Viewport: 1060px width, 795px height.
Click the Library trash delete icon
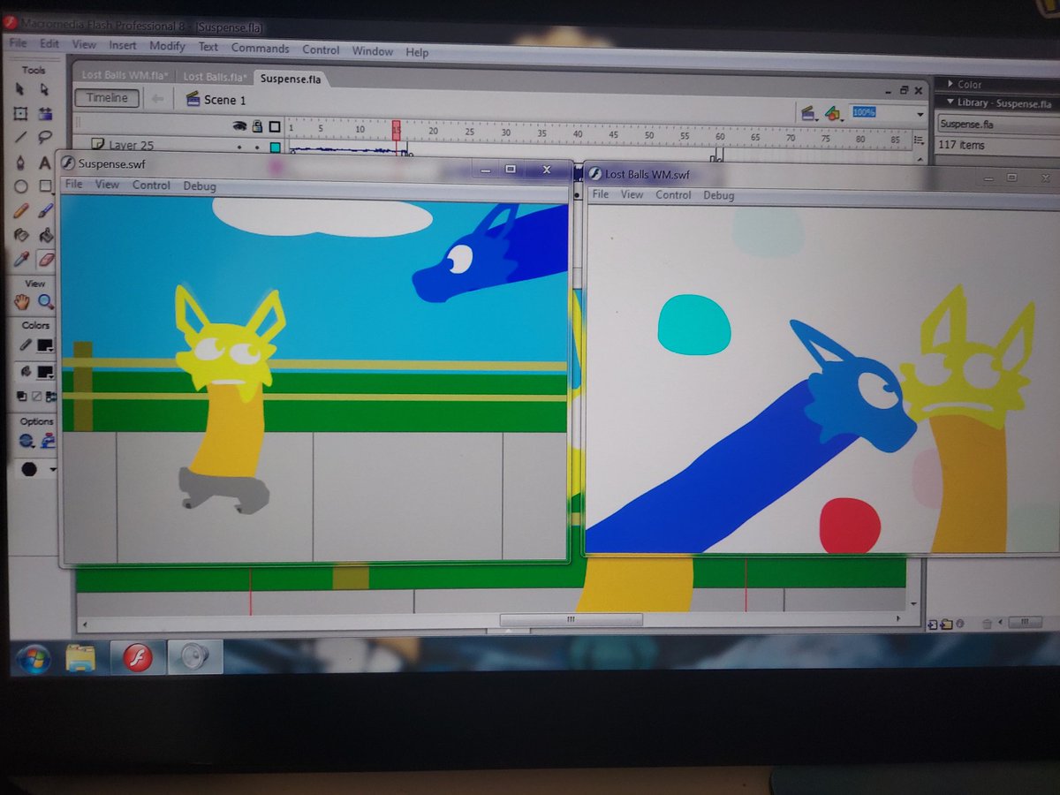click(988, 625)
